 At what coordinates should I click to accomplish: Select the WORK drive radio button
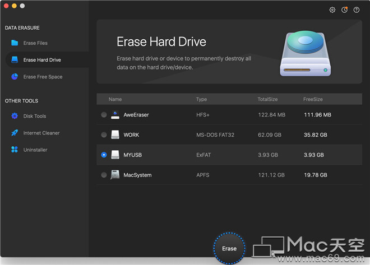104,135
